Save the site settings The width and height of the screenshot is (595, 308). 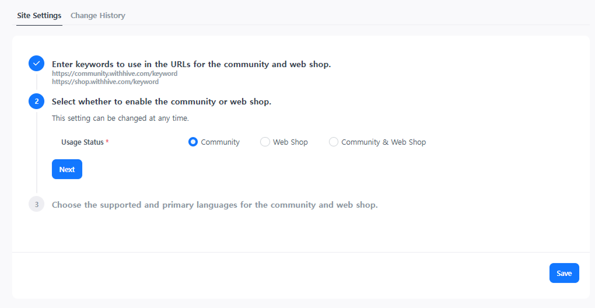564,273
